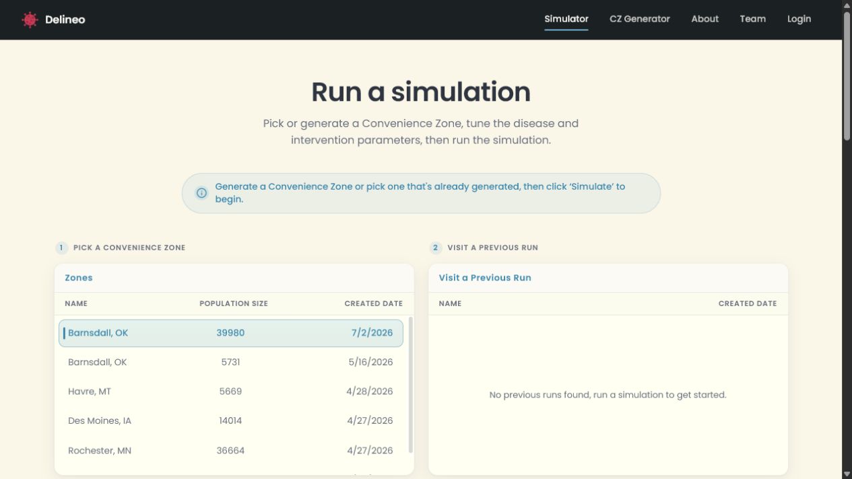Click the Name column header in Zones
Image resolution: width=852 pixels, height=479 pixels.
(x=76, y=303)
